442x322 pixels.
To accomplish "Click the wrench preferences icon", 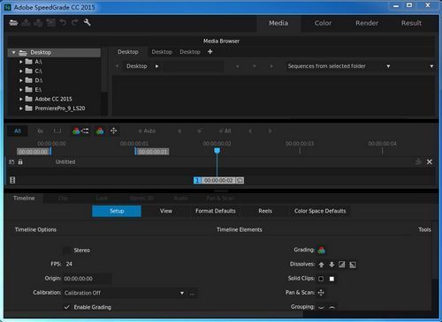I will pyautogui.click(x=88, y=22).
